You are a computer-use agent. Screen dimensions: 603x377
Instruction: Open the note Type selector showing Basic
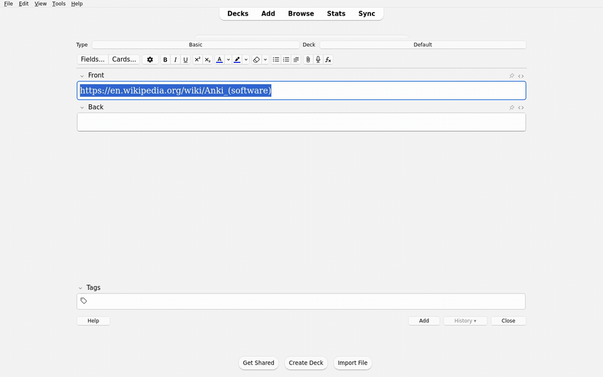point(195,45)
